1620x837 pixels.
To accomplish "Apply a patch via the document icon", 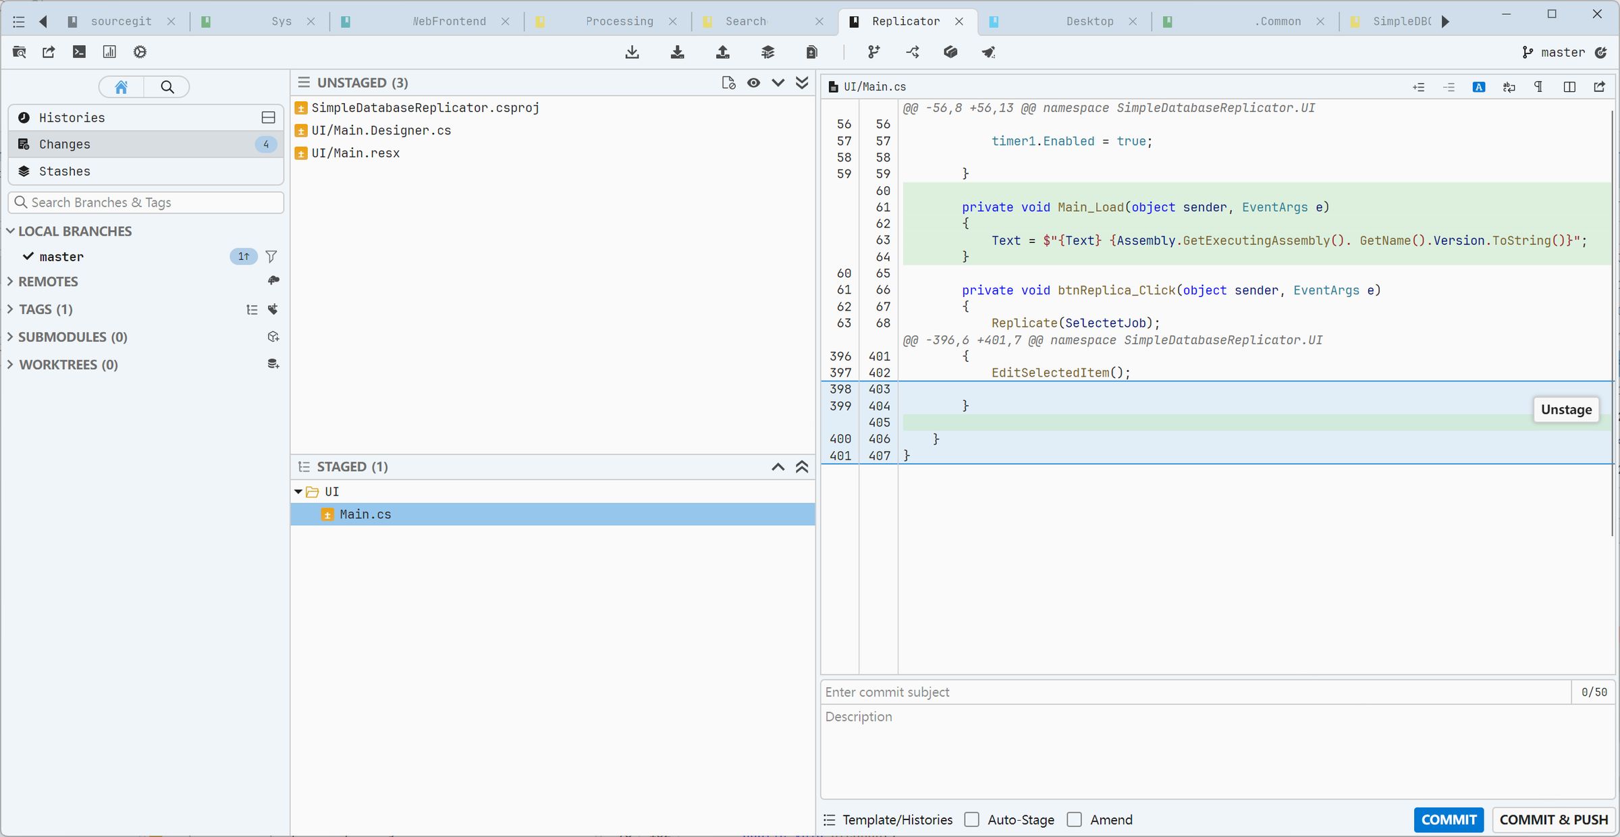I will click(x=811, y=52).
